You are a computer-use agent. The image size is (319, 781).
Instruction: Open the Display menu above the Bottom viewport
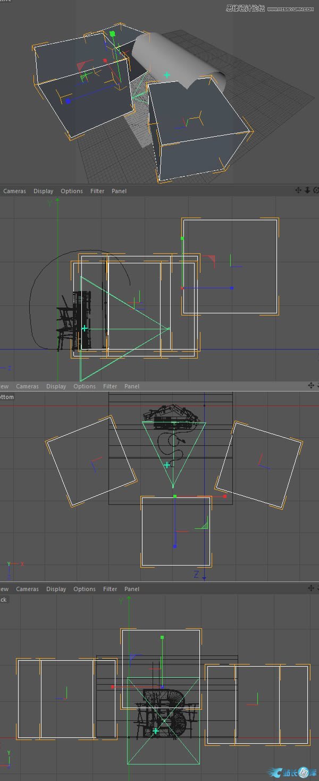tap(56, 386)
